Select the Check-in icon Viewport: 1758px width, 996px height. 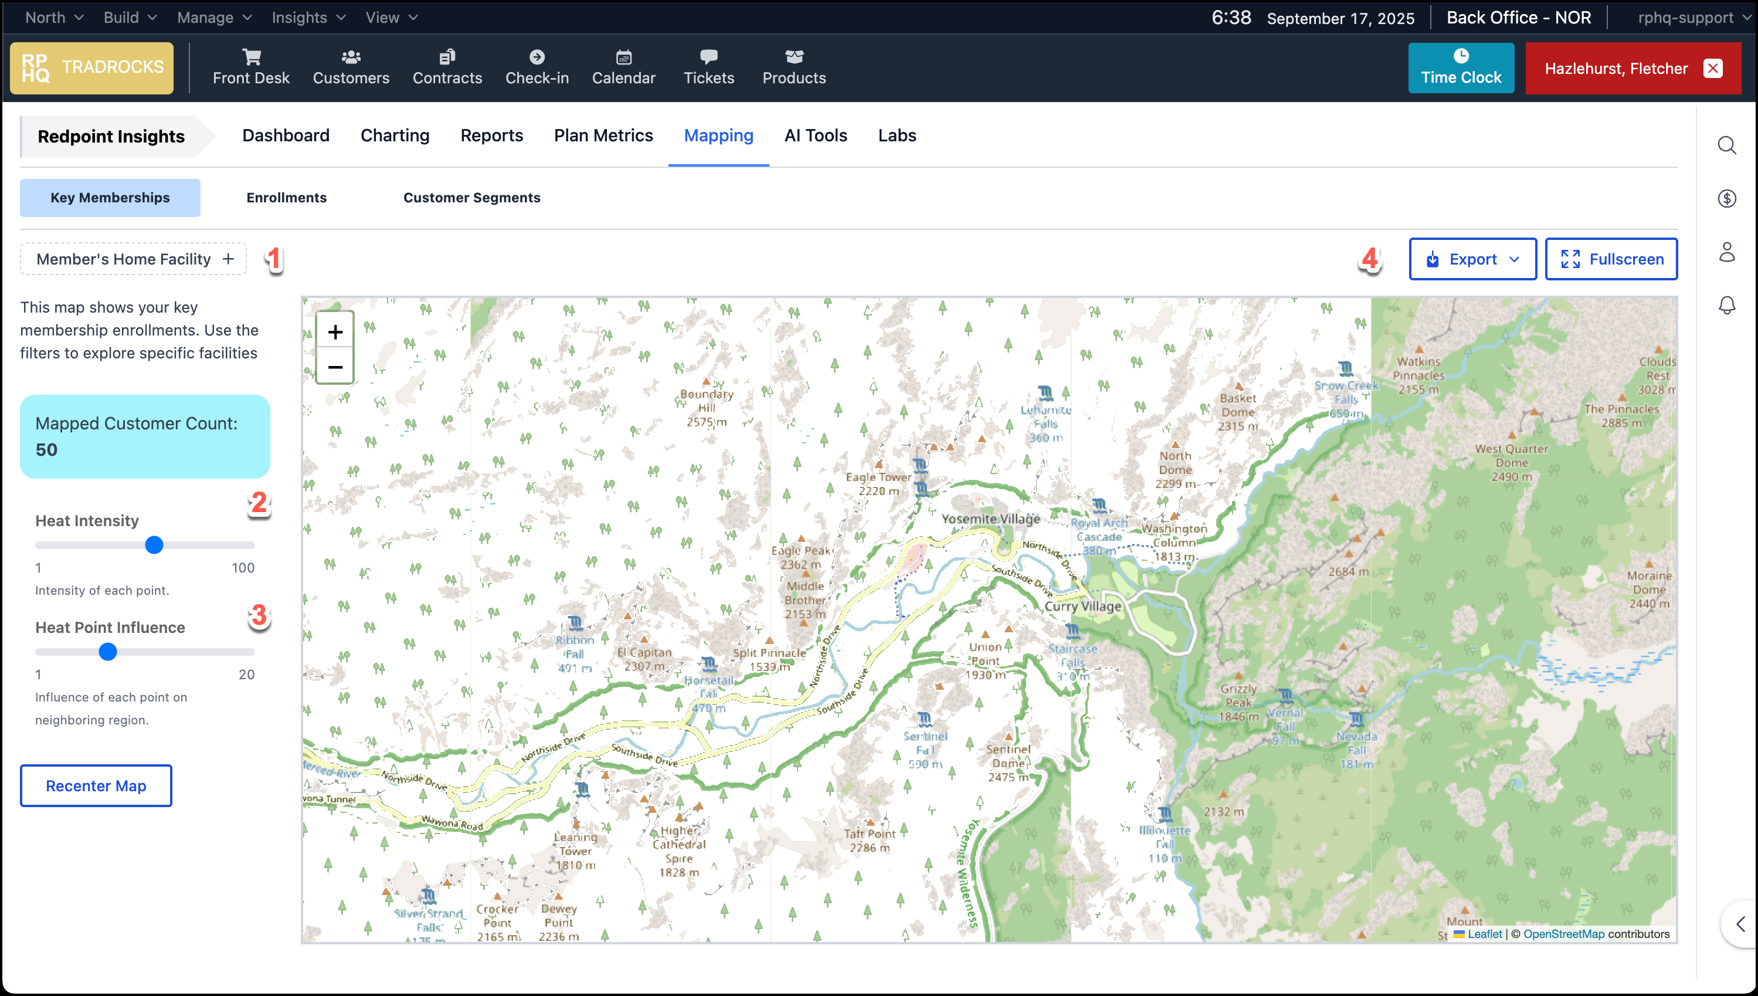pyautogui.click(x=538, y=66)
